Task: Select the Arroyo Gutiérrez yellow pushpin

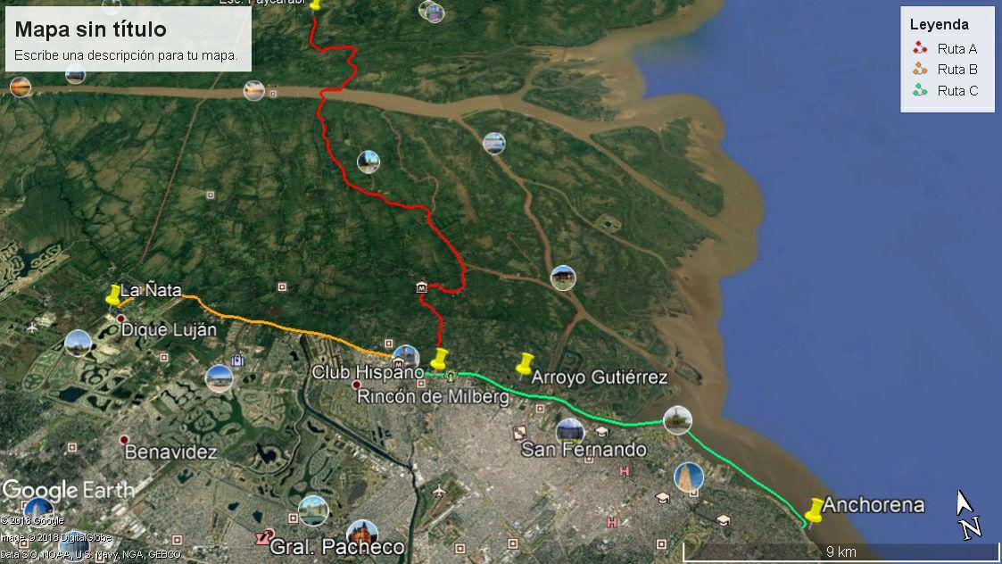Action: tap(525, 364)
